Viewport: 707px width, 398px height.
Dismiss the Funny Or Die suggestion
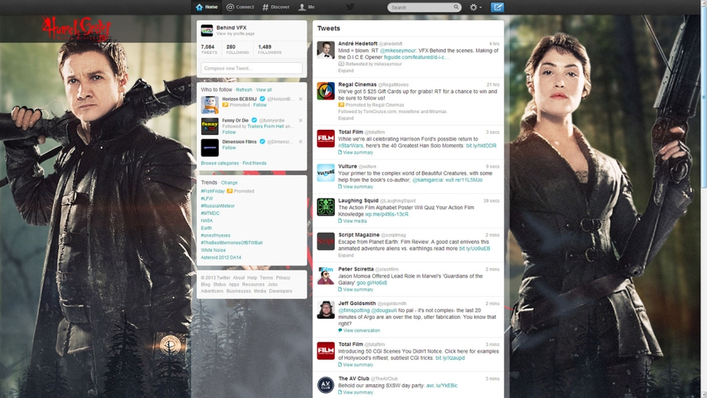coord(301,120)
